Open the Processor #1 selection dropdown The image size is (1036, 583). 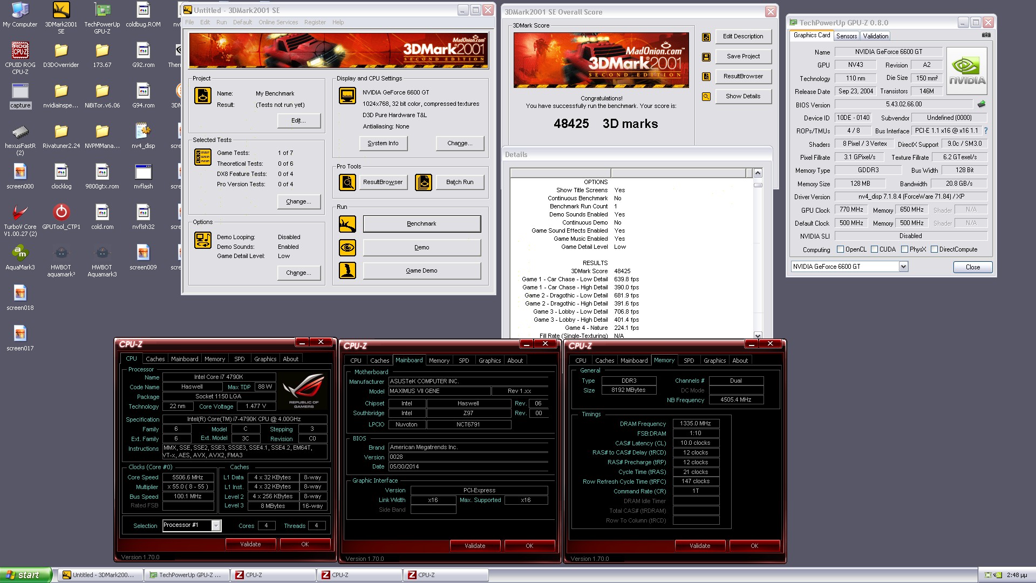click(x=216, y=525)
